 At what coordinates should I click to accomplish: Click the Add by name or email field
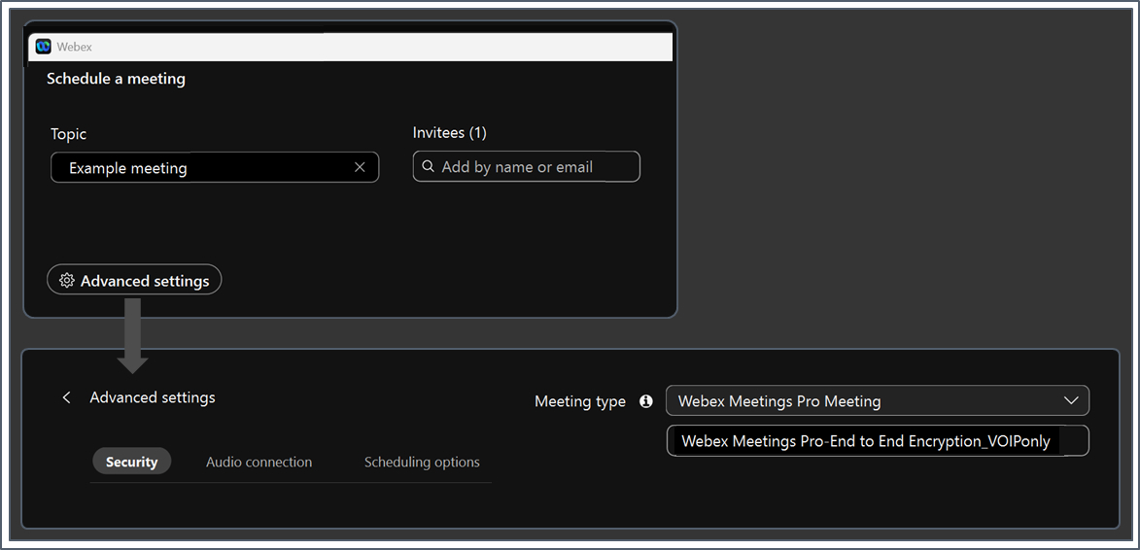coord(527,166)
